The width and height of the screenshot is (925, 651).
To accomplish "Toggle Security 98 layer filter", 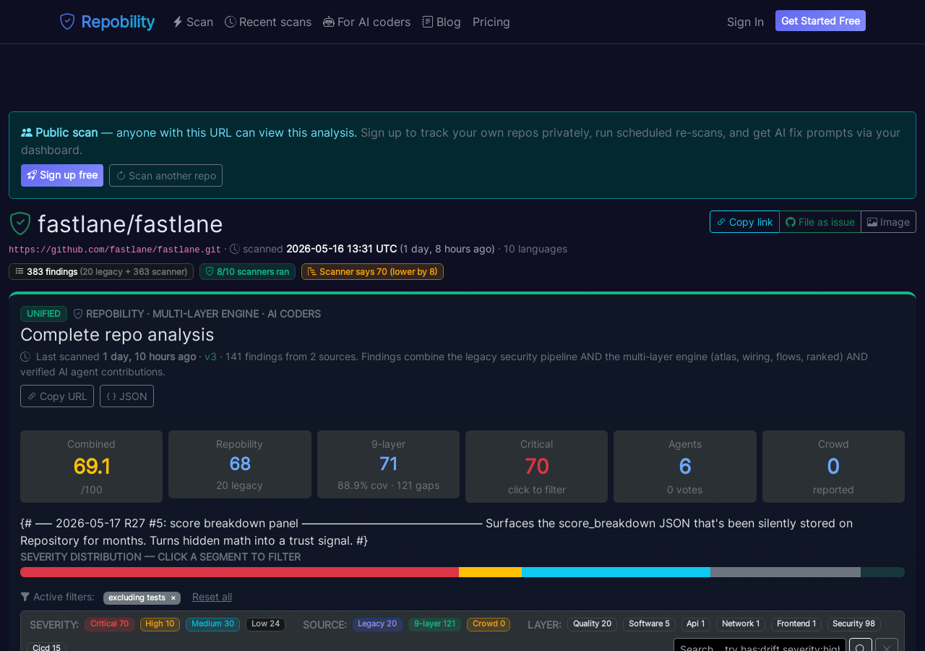I will [x=854, y=624].
